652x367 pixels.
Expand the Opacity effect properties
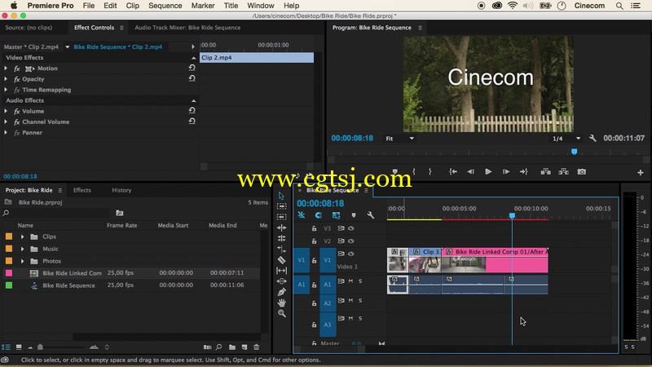pos(6,78)
